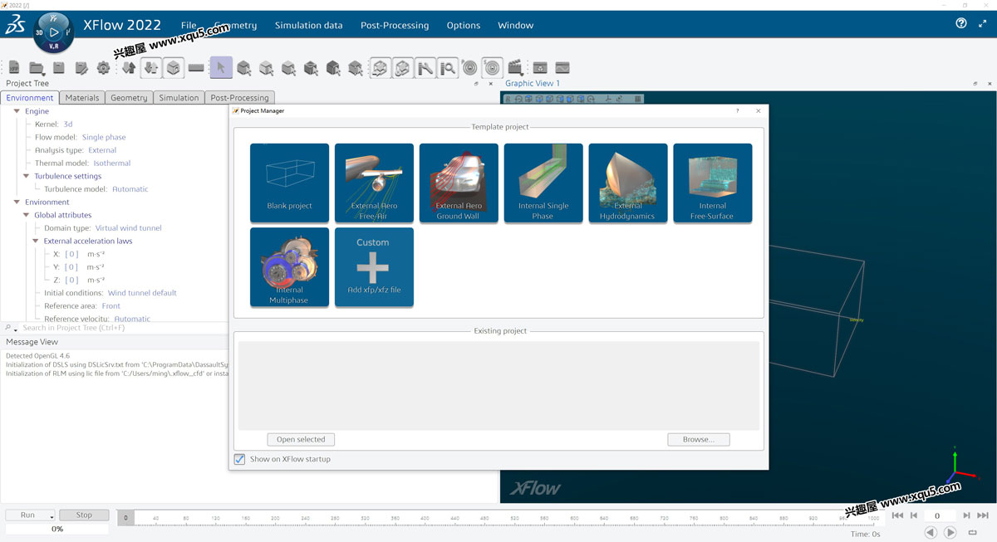Viewport: 997px width, 542px height.
Task: Click the upward arrows toolbar icon after gear
Action: pos(129,68)
